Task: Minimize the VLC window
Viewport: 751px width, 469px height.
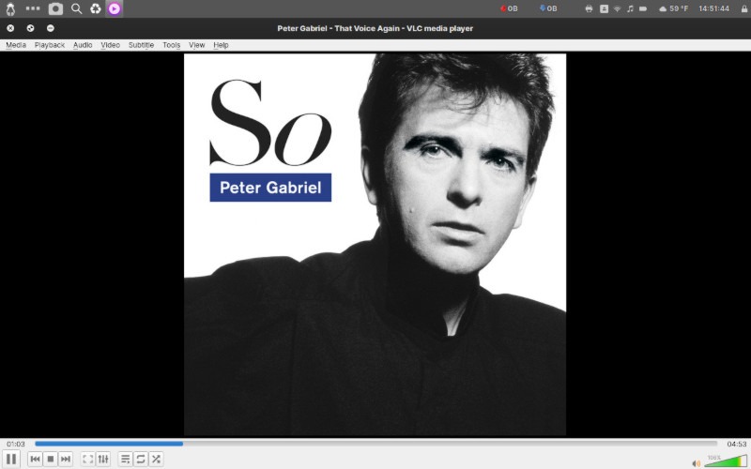Action: coord(51,28)
